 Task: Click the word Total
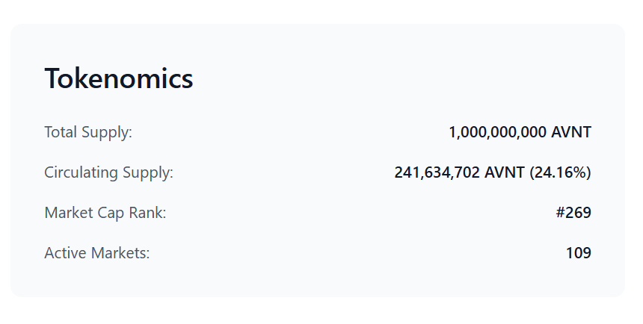pyautogui.click(x=61, y=132)
